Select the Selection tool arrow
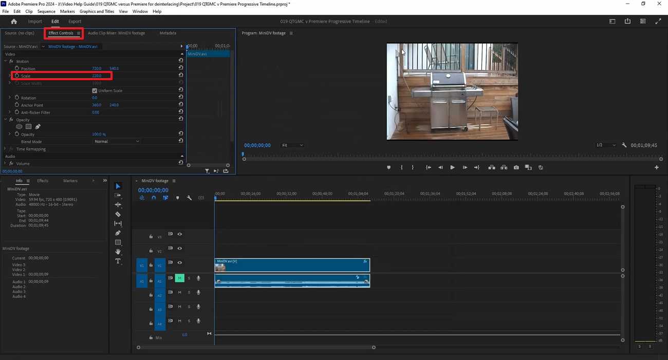Viewport: 668px width, 360px height. coord(118,186)
